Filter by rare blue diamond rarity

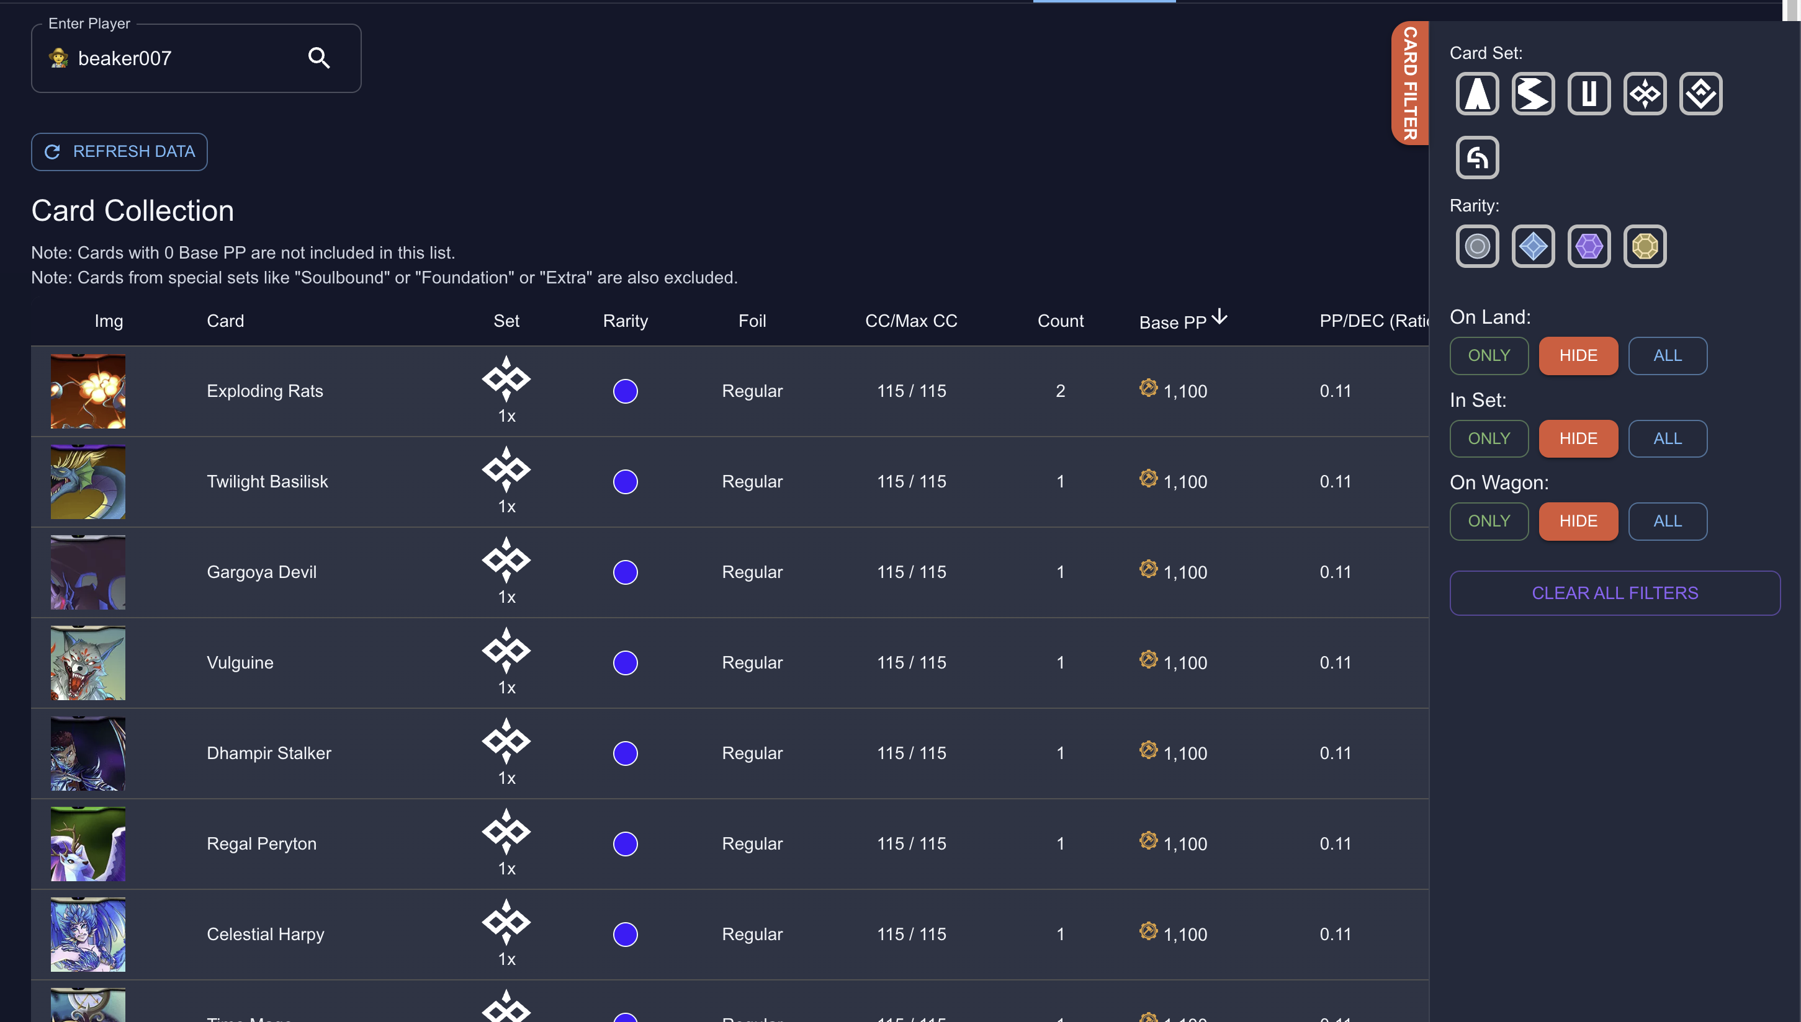(x=1533, y=246)
